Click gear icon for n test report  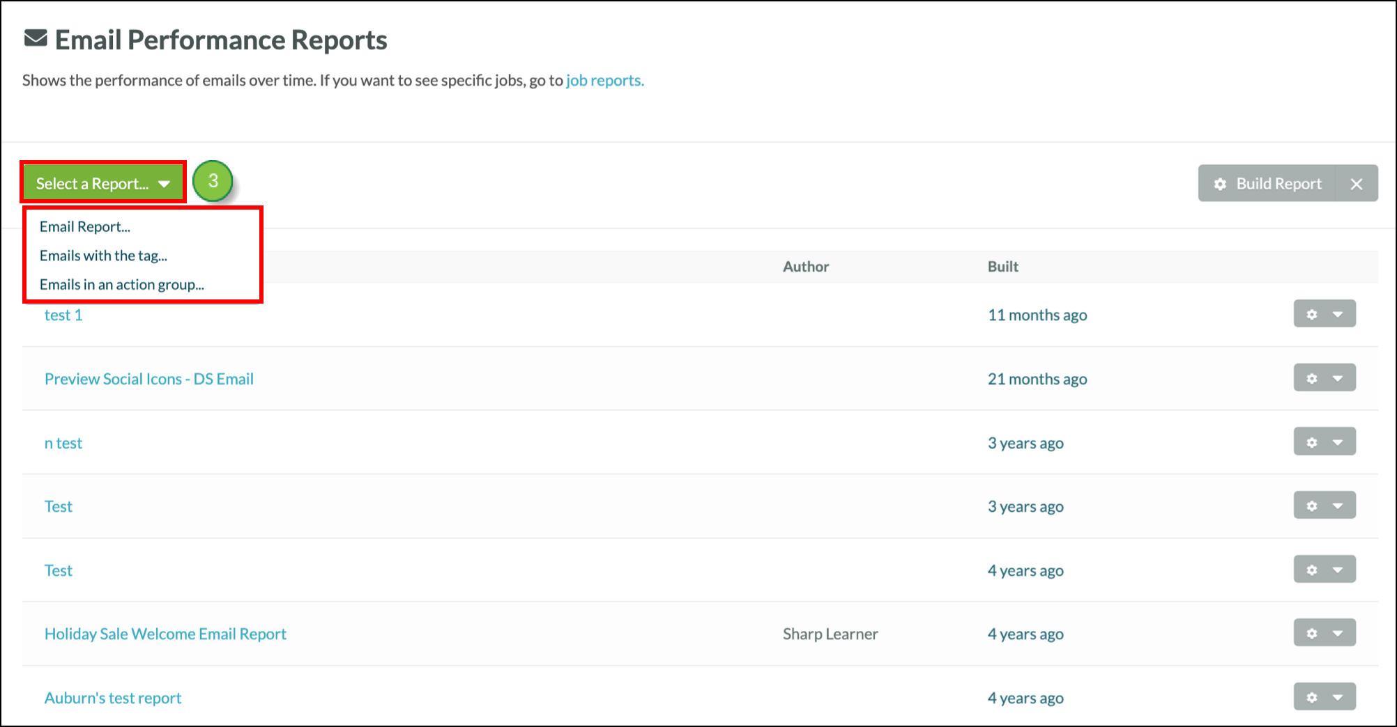coord(1311,442)
